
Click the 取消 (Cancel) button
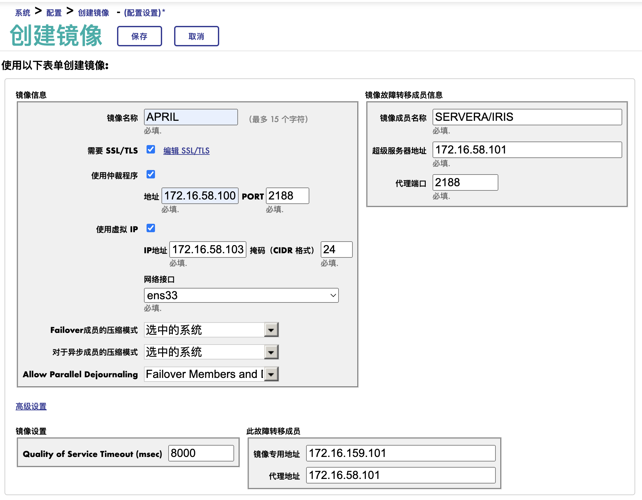(x=196, y=36)
